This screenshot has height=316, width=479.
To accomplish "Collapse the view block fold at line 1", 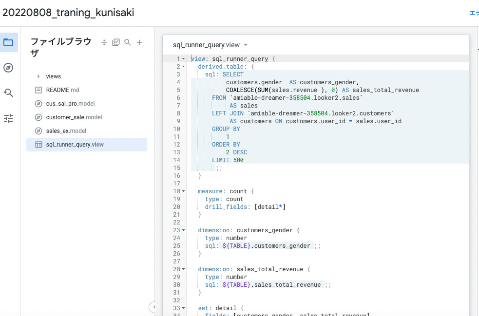I will pyautogui.click(x=184, y=58).
